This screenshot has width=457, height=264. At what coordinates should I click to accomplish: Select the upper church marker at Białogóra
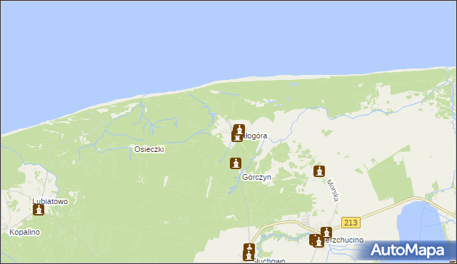239,130
